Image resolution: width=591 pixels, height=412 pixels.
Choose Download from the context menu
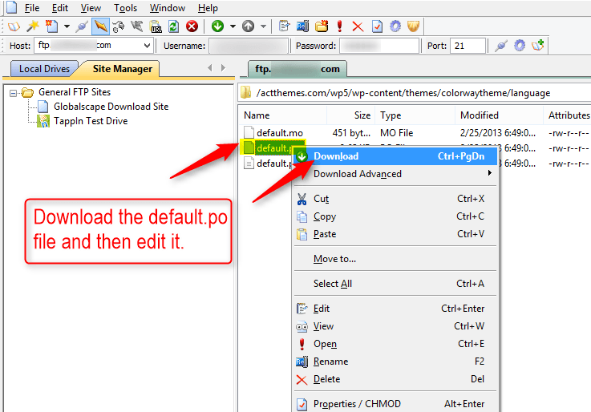click(x=395, y=156)
